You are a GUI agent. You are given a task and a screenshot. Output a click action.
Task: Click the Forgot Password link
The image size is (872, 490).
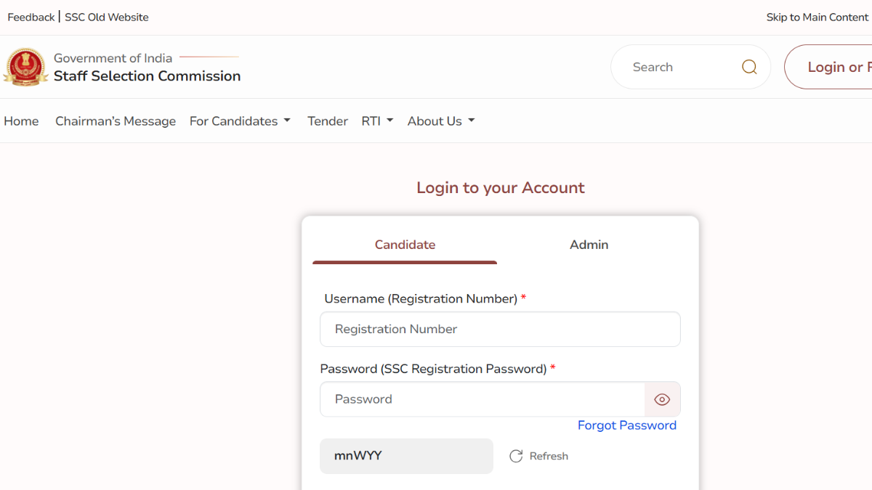tap(626, 425)
